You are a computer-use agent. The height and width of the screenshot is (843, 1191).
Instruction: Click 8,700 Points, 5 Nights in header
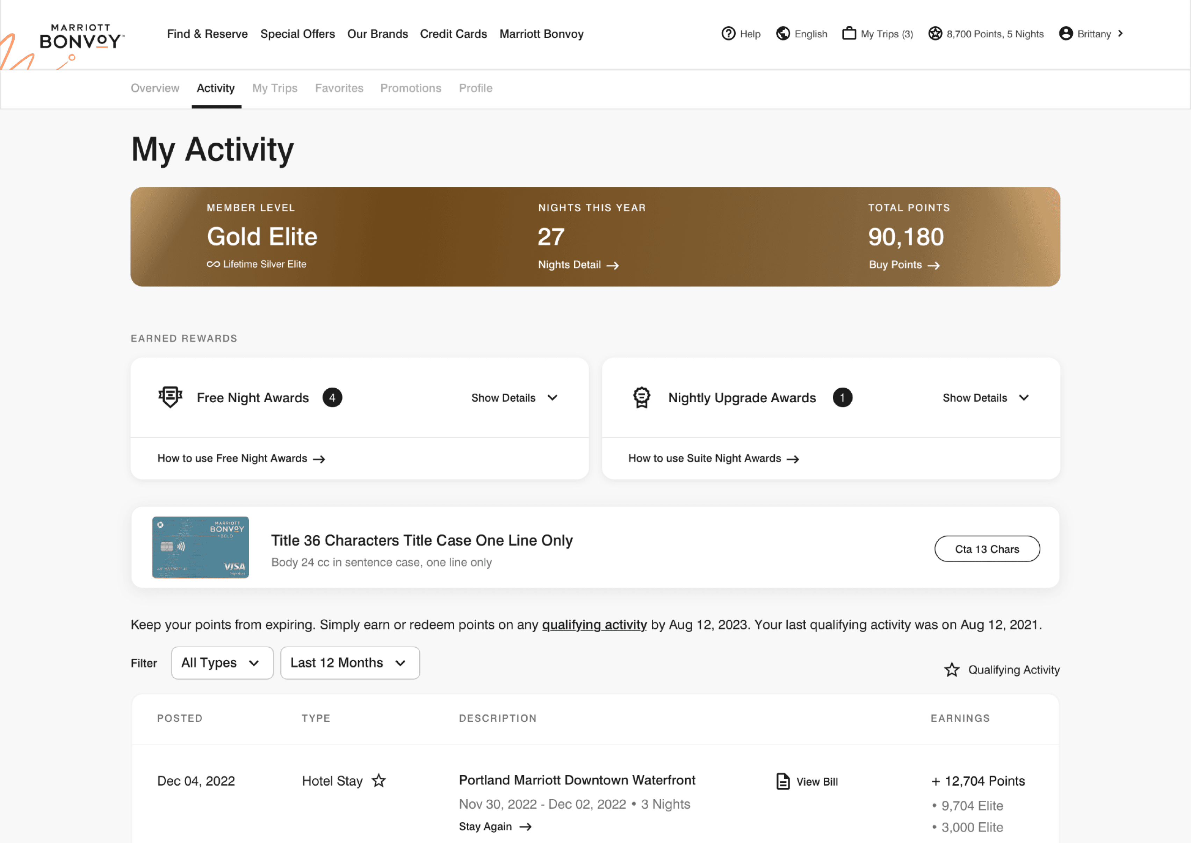click(986, 34)
